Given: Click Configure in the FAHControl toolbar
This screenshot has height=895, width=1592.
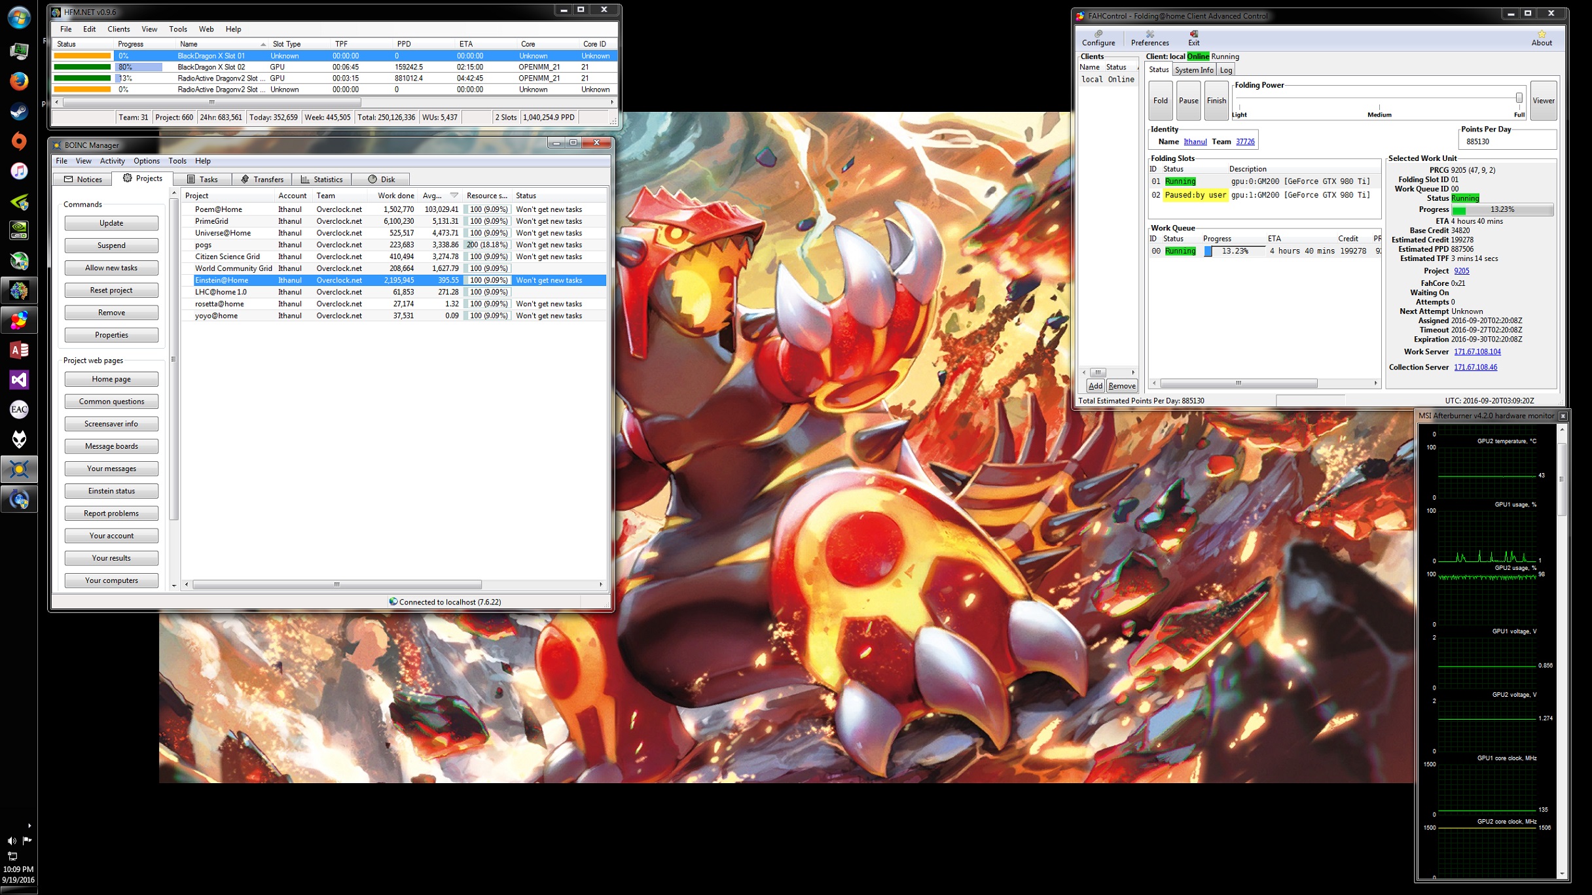Looking at the screenshot, I should point(1098,38).
